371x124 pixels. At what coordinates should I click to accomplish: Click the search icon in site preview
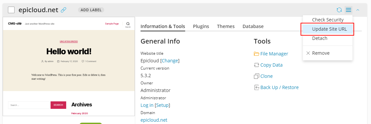point(128,24)
